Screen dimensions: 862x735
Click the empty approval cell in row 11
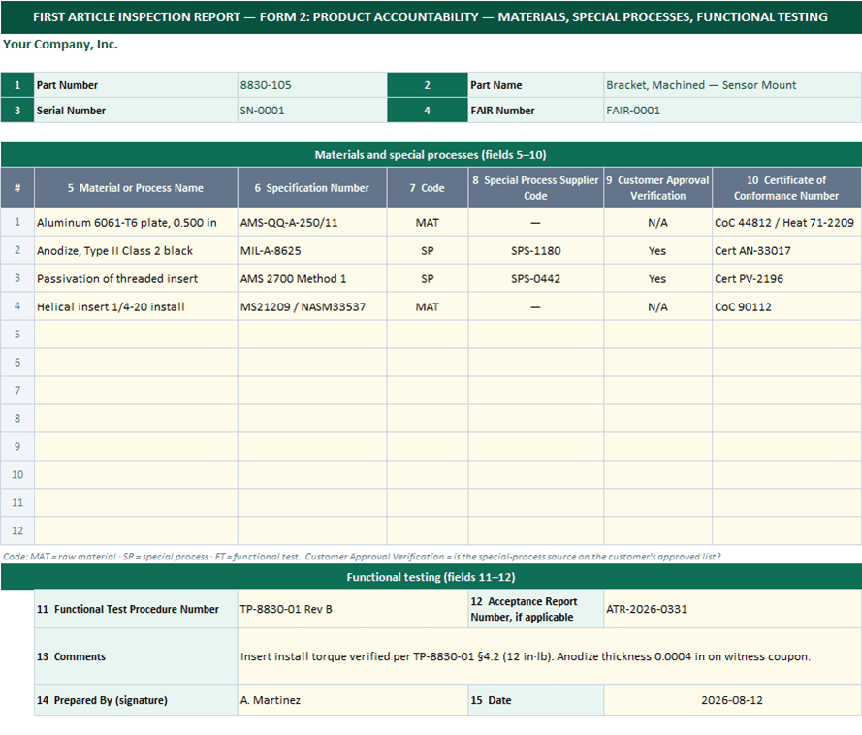click(x=658, y=503)
